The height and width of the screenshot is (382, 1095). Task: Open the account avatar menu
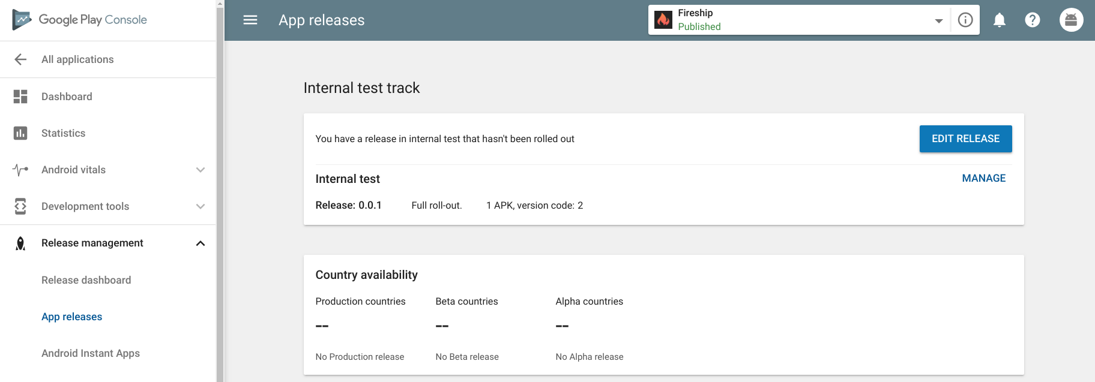pyautogui.click(x=1071, y=20)
